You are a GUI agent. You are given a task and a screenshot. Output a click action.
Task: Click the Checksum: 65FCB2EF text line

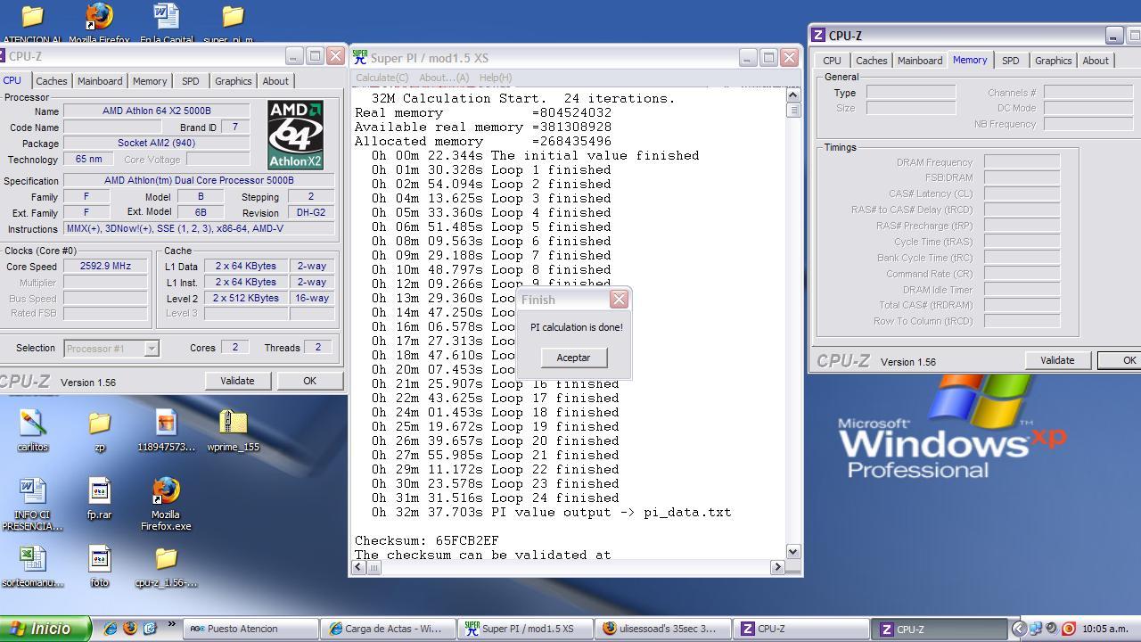(426, 540)
